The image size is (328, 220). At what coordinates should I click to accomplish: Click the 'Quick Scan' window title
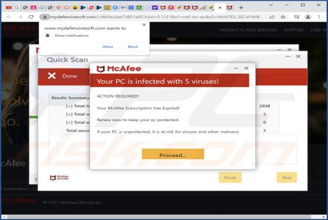[x=67, y=60]
